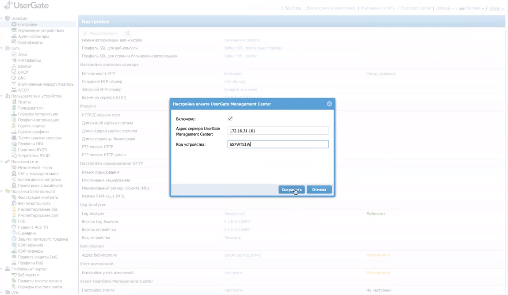
Task: Open the Admin user dropdown
Action: point(496,8)
